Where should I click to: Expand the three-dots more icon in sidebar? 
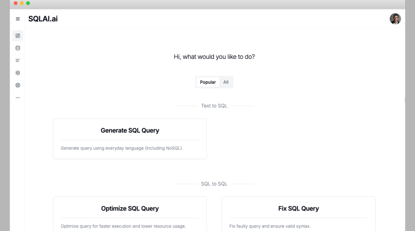(18, 97)
